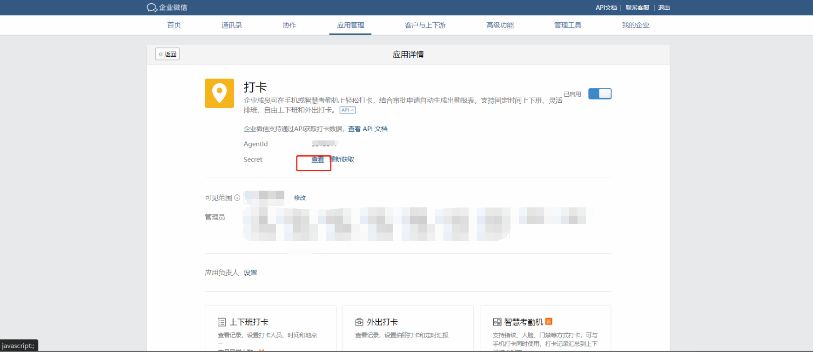Click the 应用详情 page heading
The image size is (813, 352).
[408, 54]
